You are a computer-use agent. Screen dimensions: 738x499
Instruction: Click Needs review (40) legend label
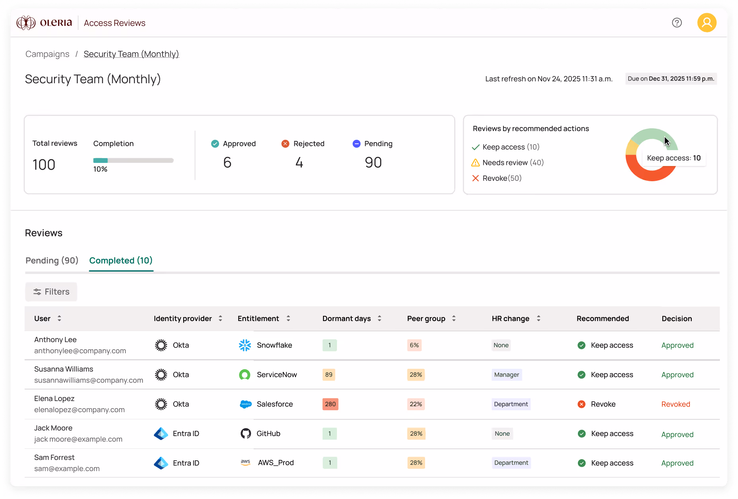pyautogui.click(x=513, y=162)
